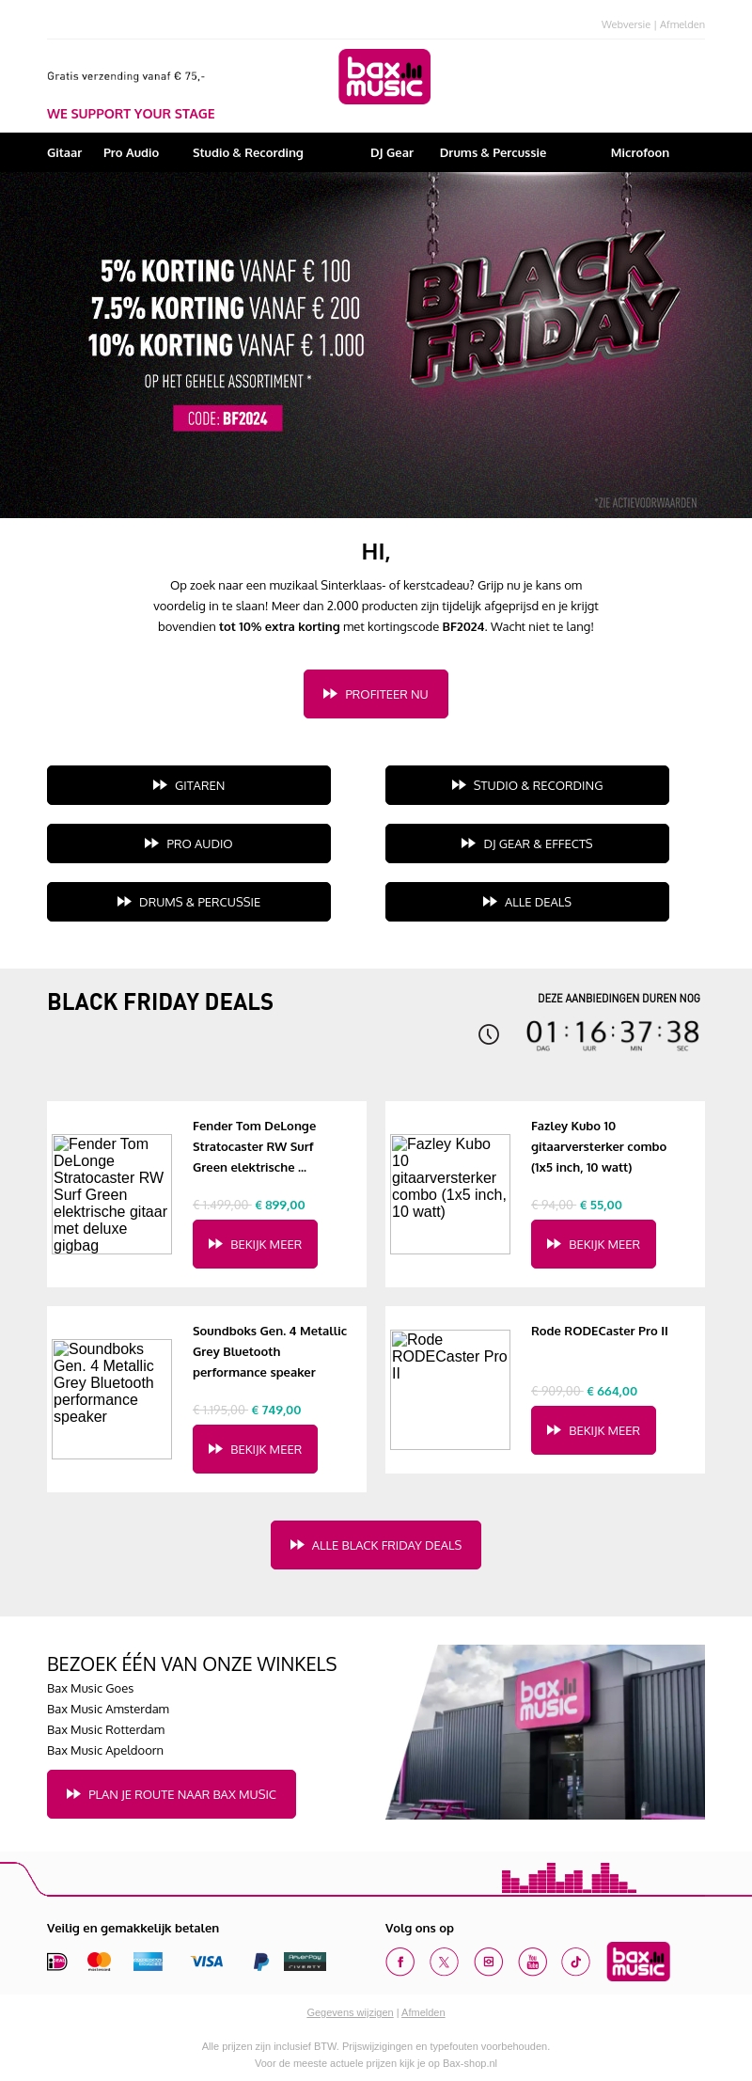Click the Rode RODECaster Pro II thumbnail
Viewport: 752px width, 2081px height.
[x=450, y=1390]
